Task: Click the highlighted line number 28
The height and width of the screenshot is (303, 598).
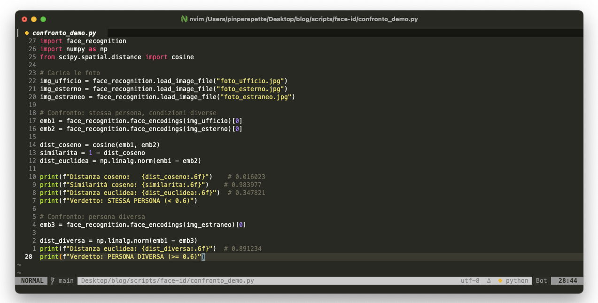Action: pyautogui.click(x=28, y=256)
